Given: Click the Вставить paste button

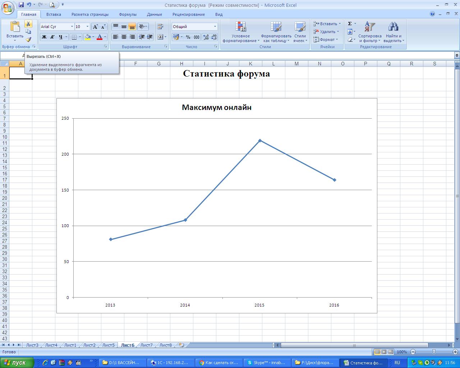Looking at the screenshot, I should coord(15,31).
